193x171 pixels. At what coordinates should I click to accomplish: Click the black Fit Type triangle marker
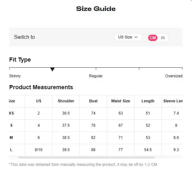(52, 69)
